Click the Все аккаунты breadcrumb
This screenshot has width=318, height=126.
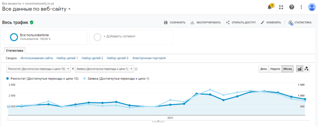click(12, 4)
